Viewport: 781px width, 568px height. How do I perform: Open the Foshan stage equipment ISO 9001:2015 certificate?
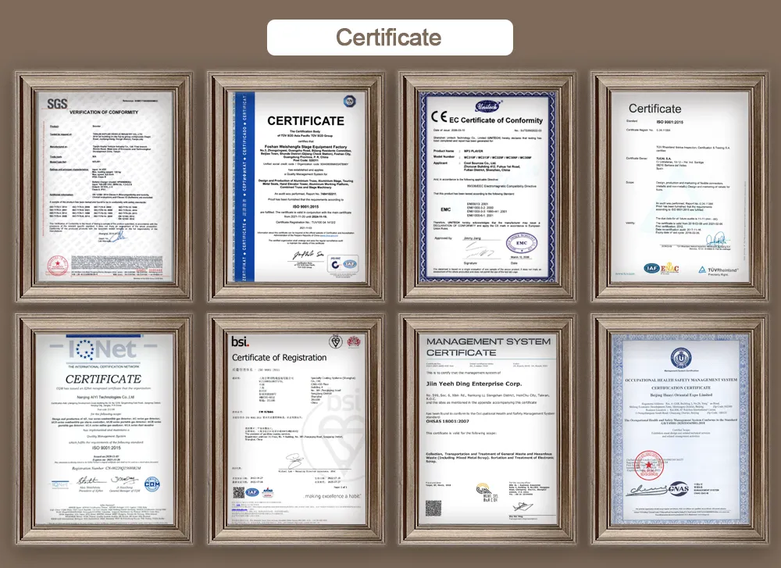tap(294, 186)
